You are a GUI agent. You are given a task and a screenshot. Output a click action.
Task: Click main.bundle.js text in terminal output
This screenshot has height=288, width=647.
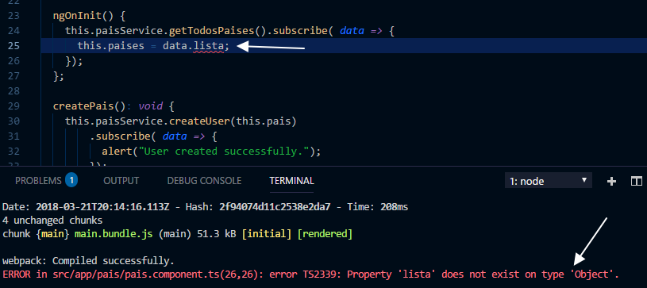click(114, 234)
